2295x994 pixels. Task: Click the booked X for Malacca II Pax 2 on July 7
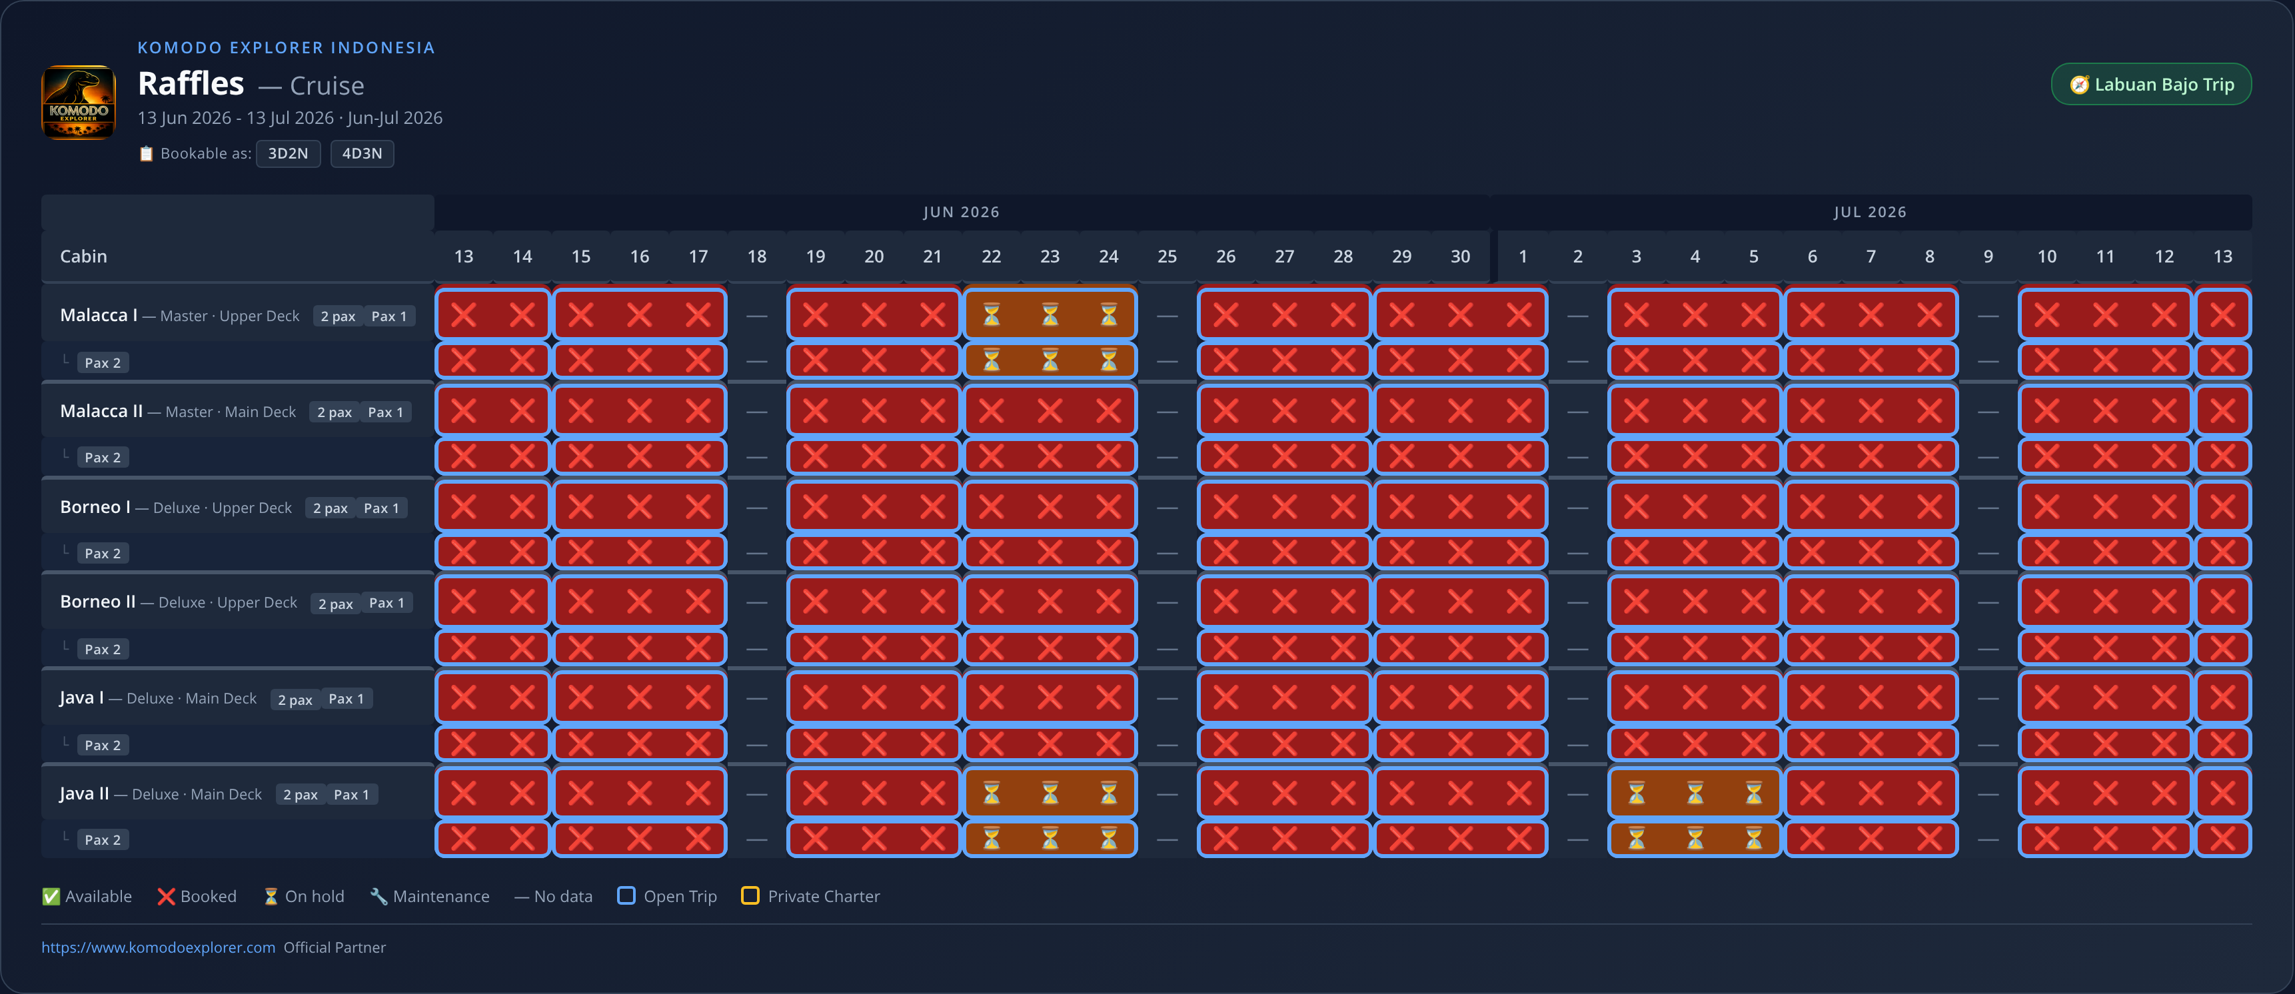tap(1870, 456)
